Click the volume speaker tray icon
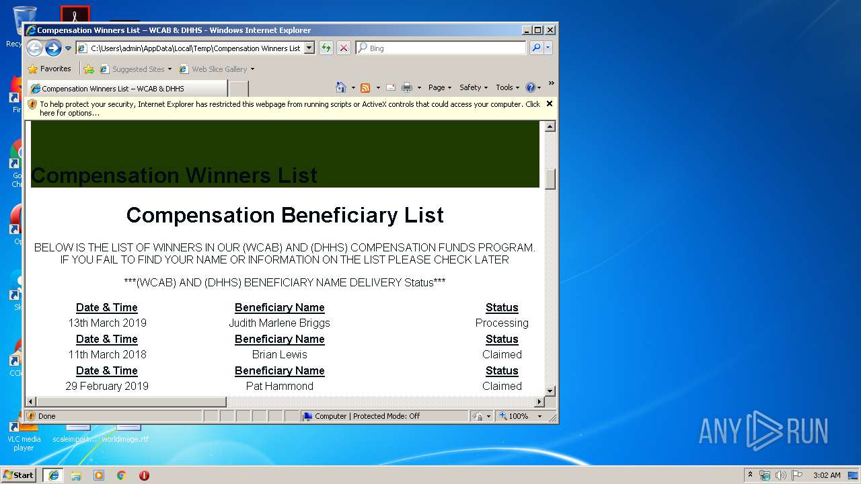The image size is (861, 484). pos(781,475)
